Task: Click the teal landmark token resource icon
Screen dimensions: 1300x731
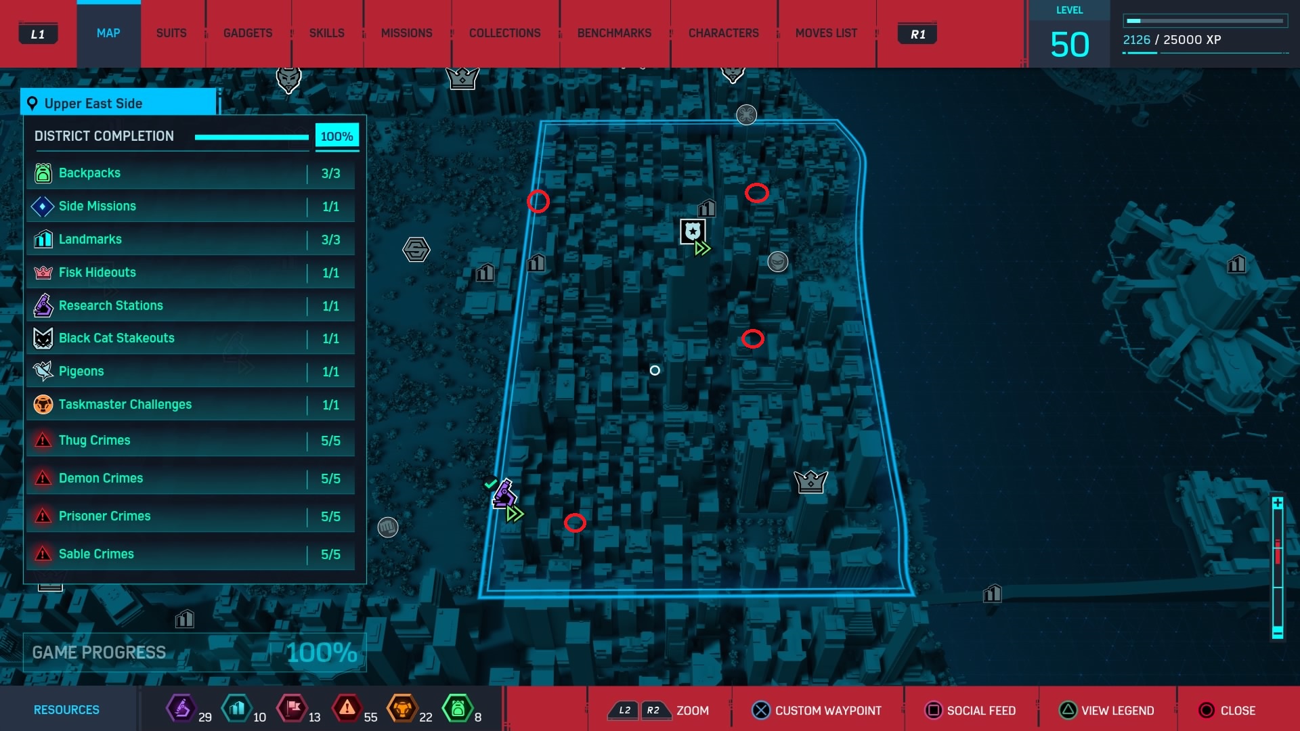Action: point(236,709)
